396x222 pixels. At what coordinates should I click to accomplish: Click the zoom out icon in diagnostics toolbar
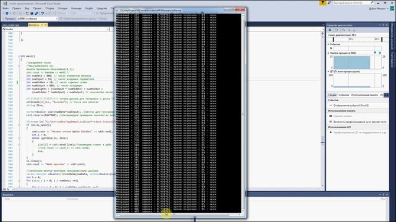pos(349,30)
